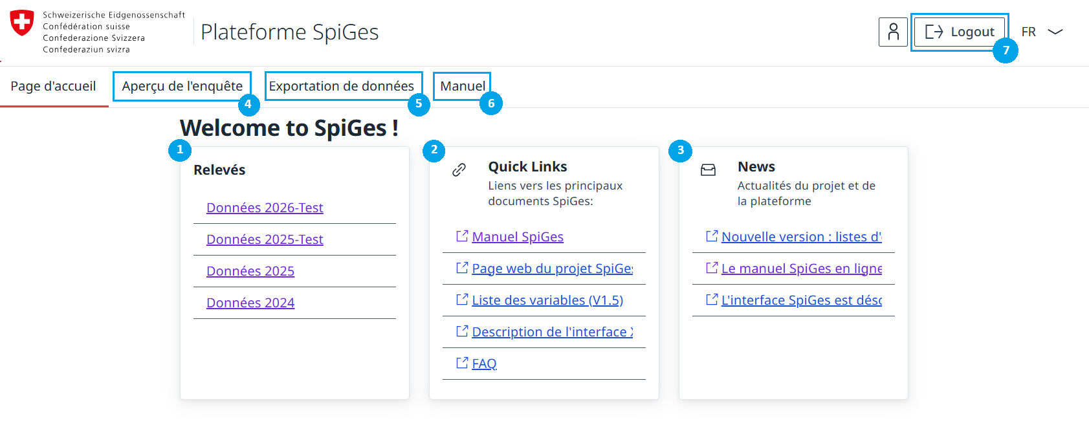
Task: Click external-link icon beside Liste des variables
Action: click(x=462, y=300)
